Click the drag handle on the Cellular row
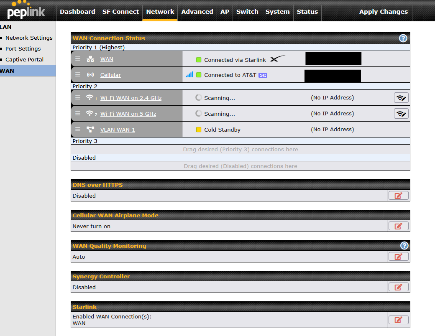 click(78, 75)
